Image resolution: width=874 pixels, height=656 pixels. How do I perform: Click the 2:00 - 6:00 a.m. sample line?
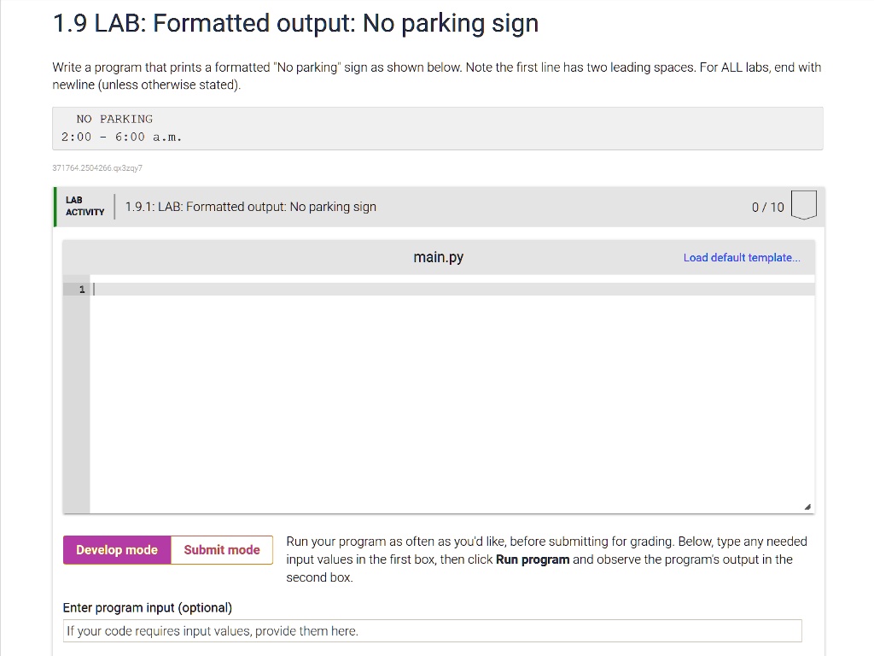click(x=121, y=137)
